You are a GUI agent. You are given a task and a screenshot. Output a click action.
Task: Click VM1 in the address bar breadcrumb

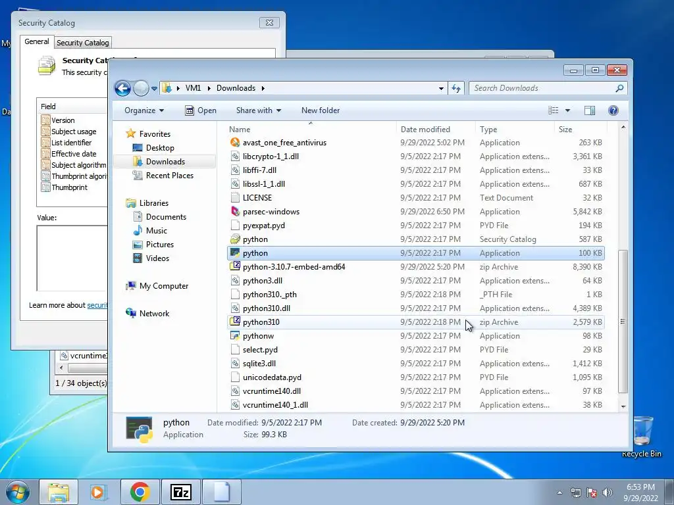click(x=193, y=88)
